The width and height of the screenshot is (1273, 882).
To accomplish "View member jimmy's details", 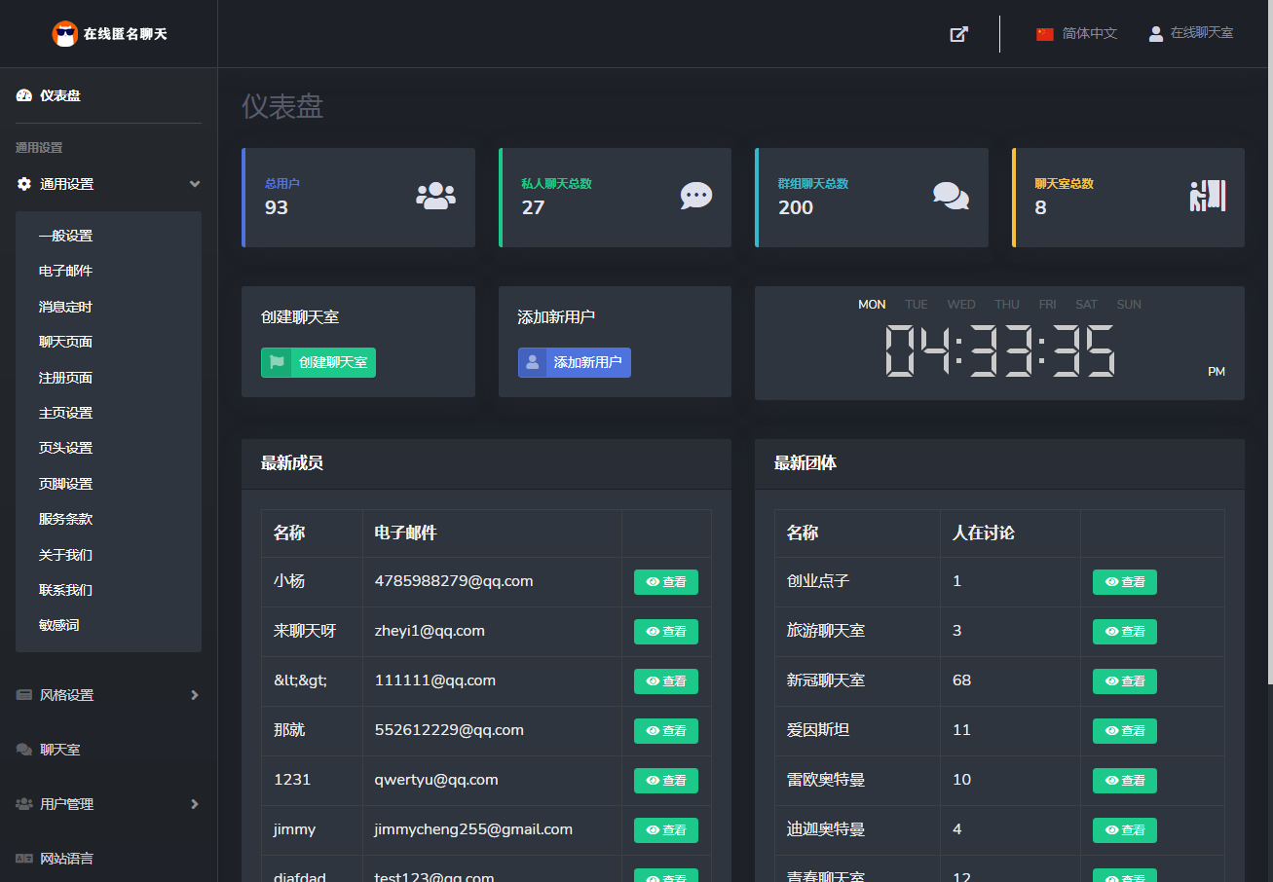I will (x=666, y=830).
